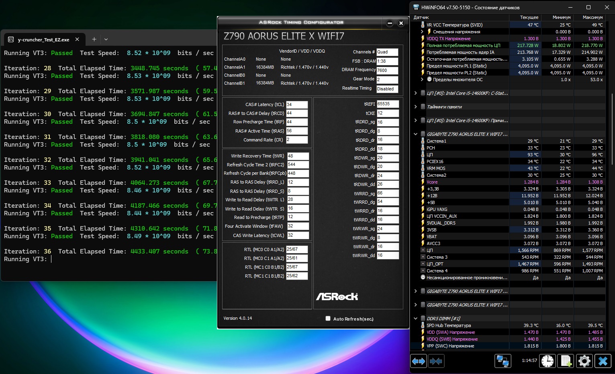615x374 pixels.
Task: Click the Gear Mode value field
Action: (x=387, y=80)
